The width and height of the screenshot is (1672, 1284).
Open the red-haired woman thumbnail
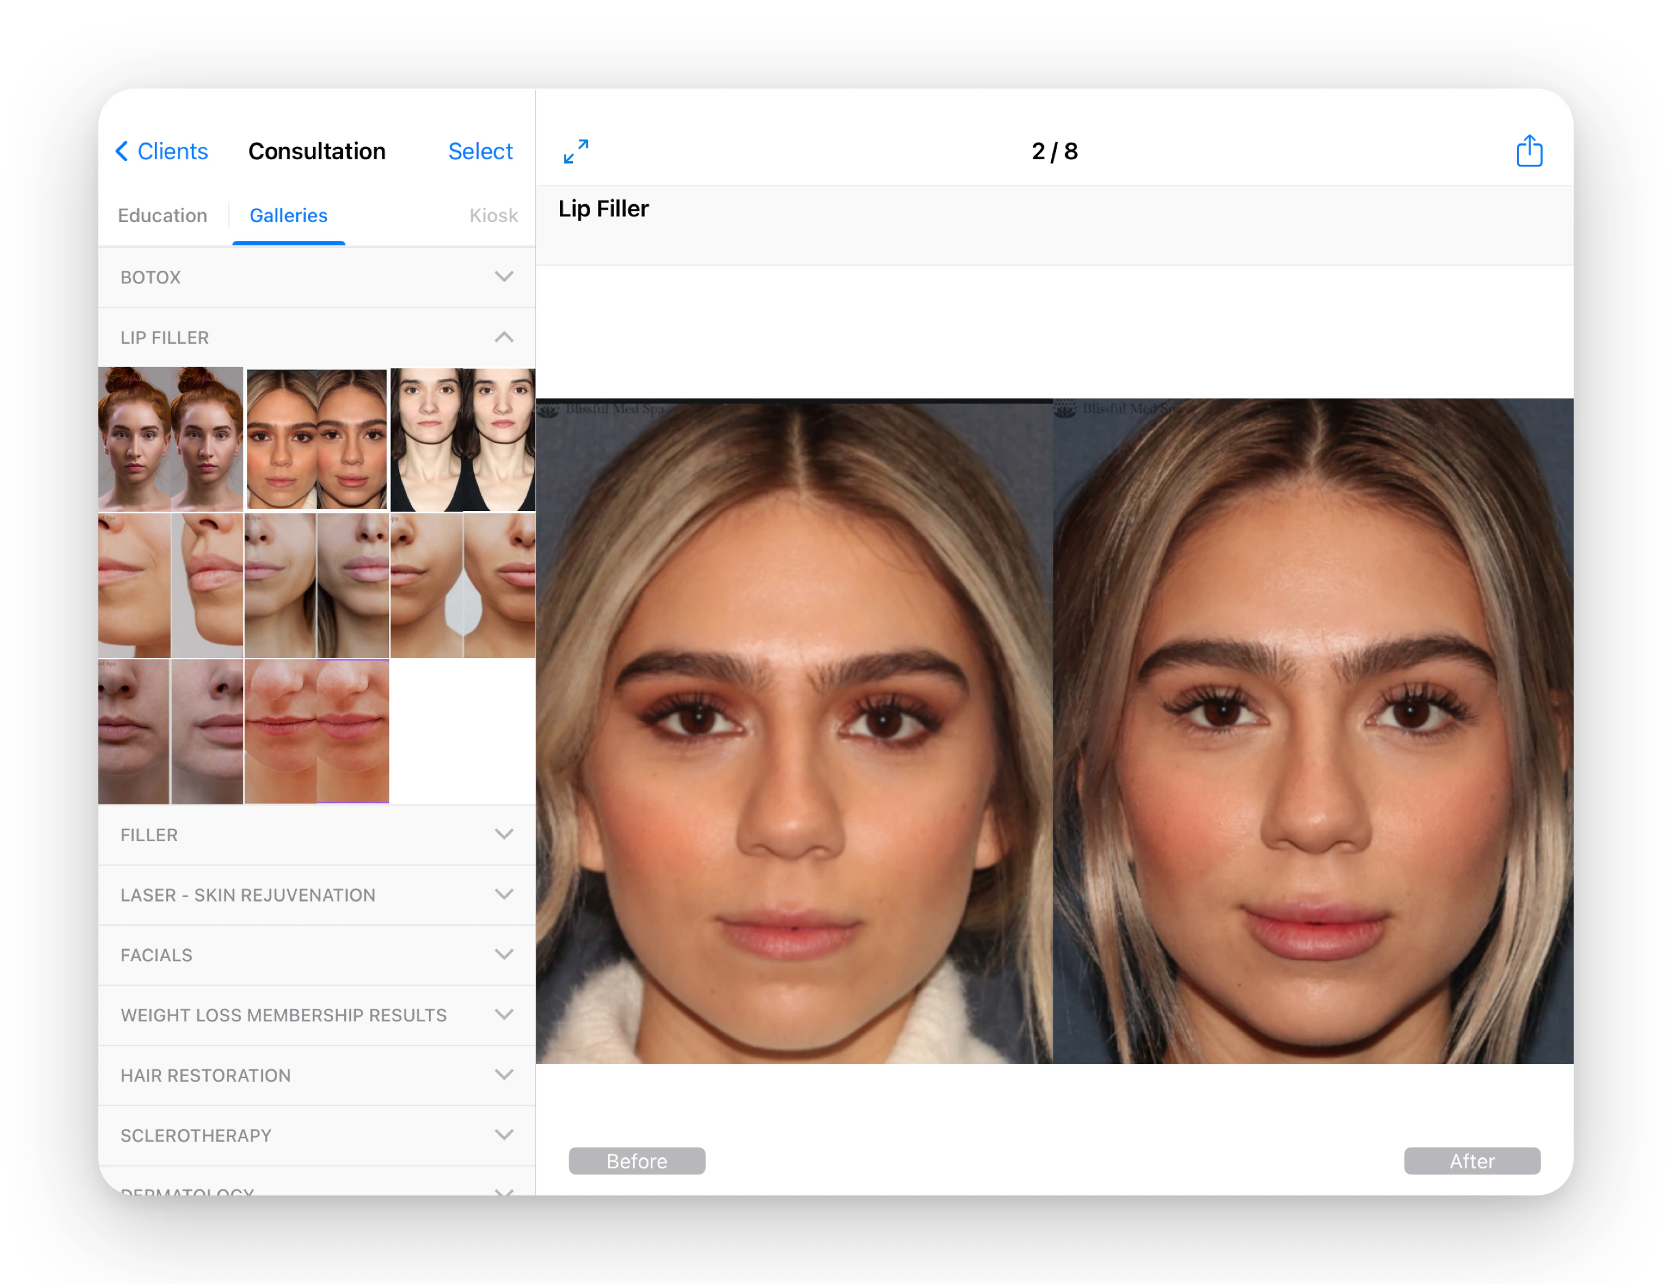pyautogui.click(x=170, y=438)
